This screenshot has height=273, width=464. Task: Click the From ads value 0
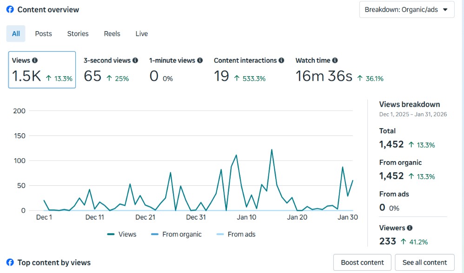(x=382, y=208)
